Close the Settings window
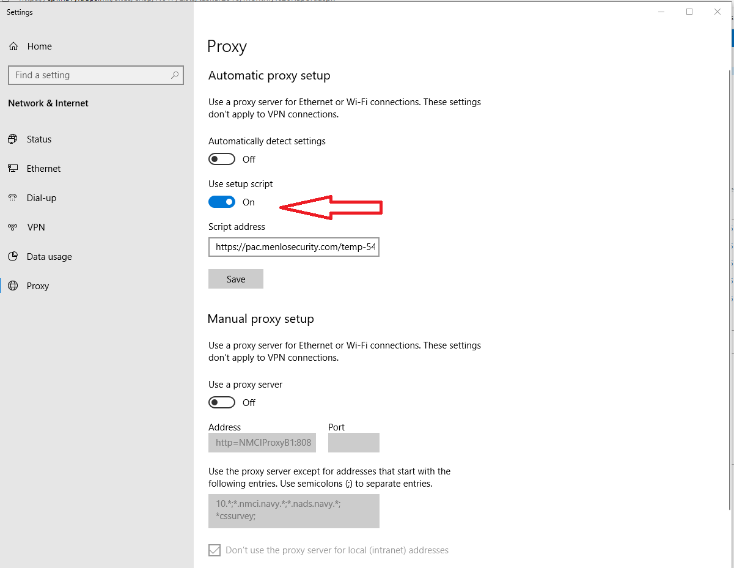This screenshot has height=568, width=734. (717, 12)
